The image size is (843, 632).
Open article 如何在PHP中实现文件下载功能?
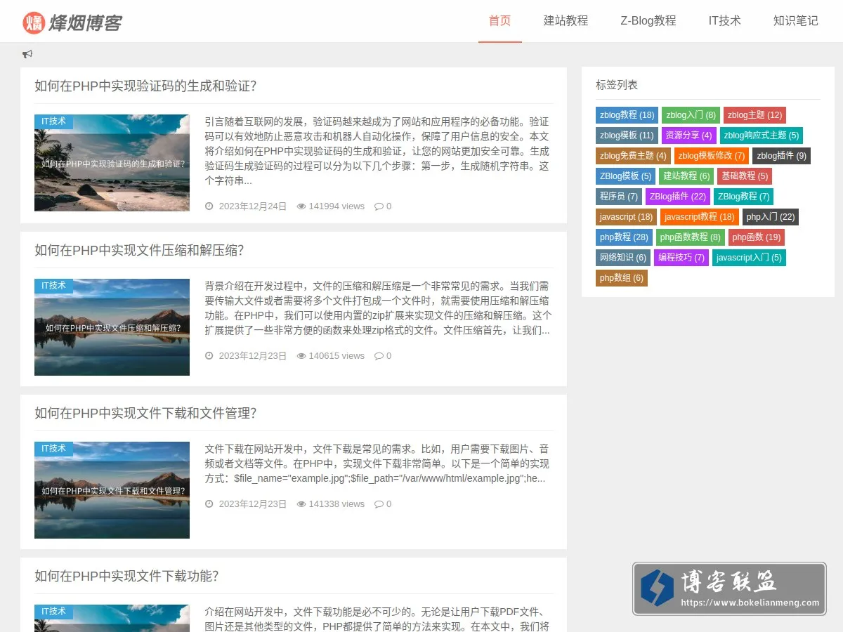tap(126, 577)
